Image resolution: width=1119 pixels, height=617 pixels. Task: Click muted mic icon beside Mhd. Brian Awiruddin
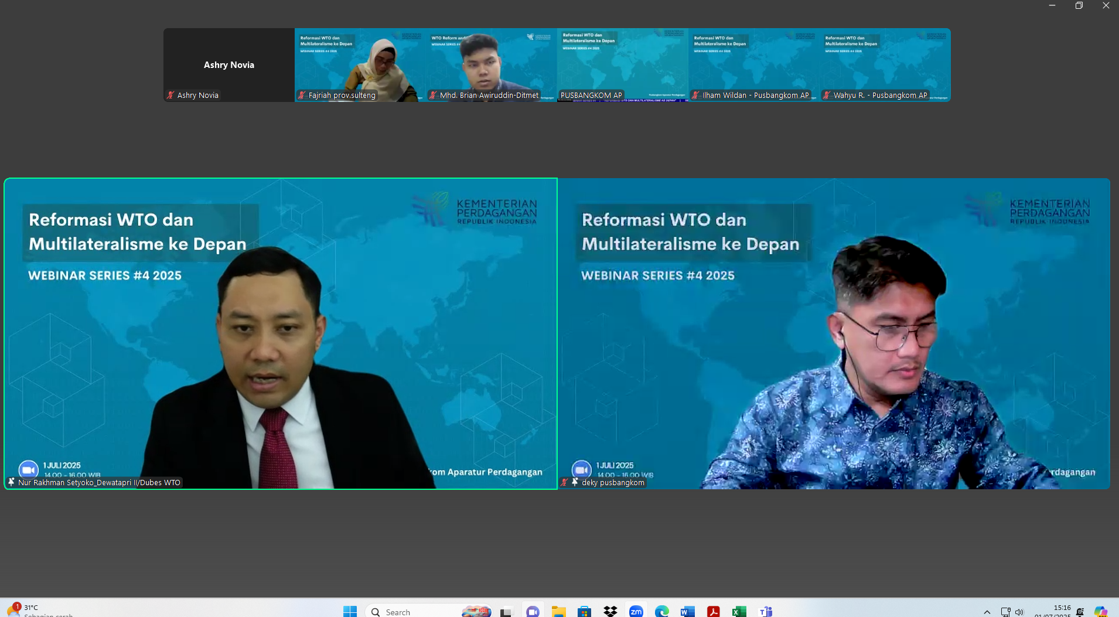[x=434, y=95]
